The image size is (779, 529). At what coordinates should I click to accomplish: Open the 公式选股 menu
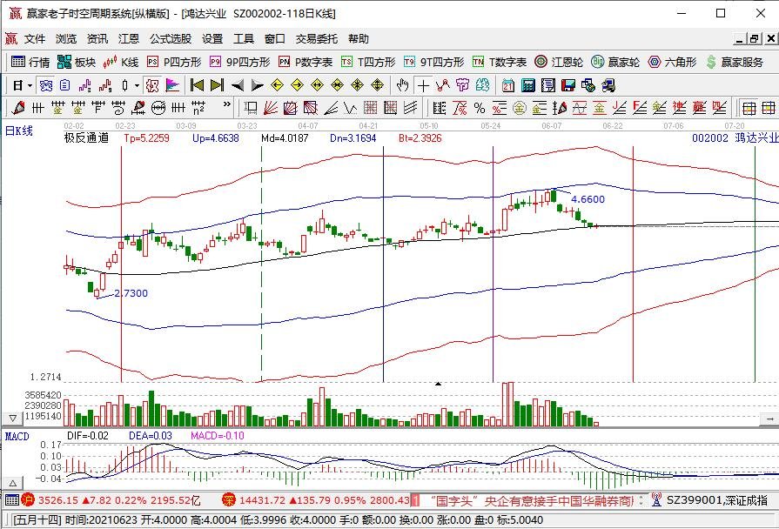coord(171,39)
